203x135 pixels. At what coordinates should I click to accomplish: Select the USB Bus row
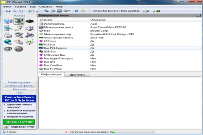(120, 52)
